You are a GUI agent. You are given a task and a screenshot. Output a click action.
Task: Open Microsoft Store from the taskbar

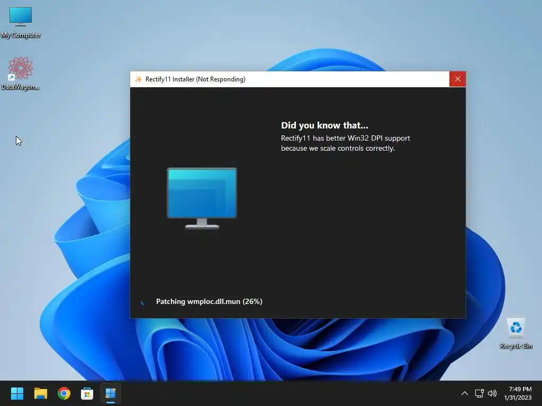pos(87,393)
